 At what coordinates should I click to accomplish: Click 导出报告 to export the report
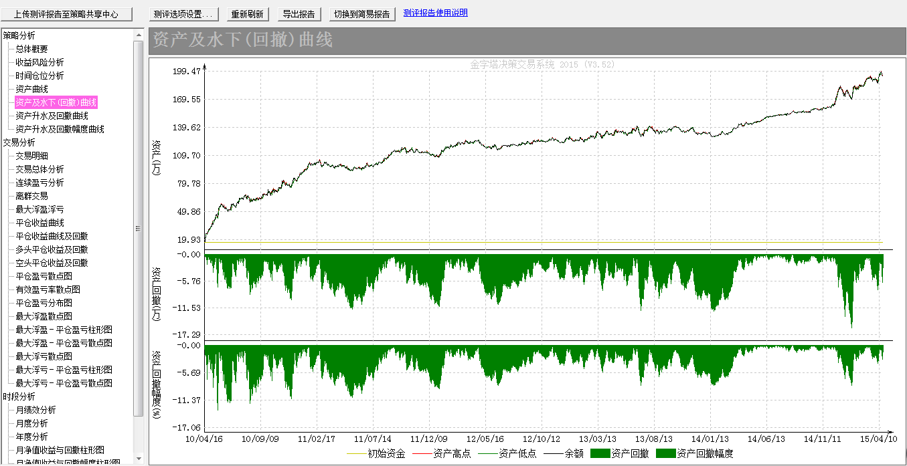point(299,14)
